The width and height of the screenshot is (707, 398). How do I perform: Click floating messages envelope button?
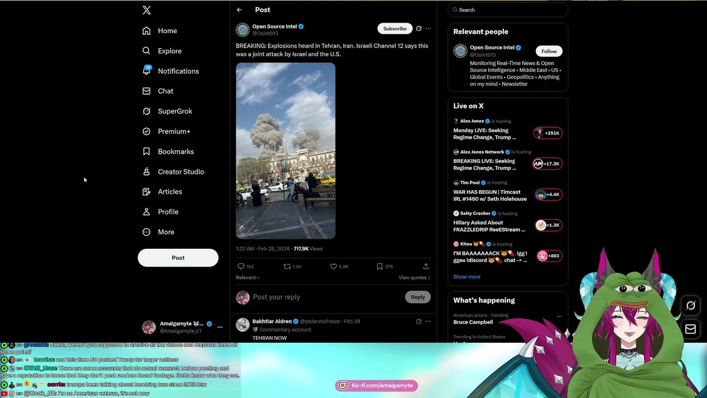pyautogui.click(x=690, y=329)
